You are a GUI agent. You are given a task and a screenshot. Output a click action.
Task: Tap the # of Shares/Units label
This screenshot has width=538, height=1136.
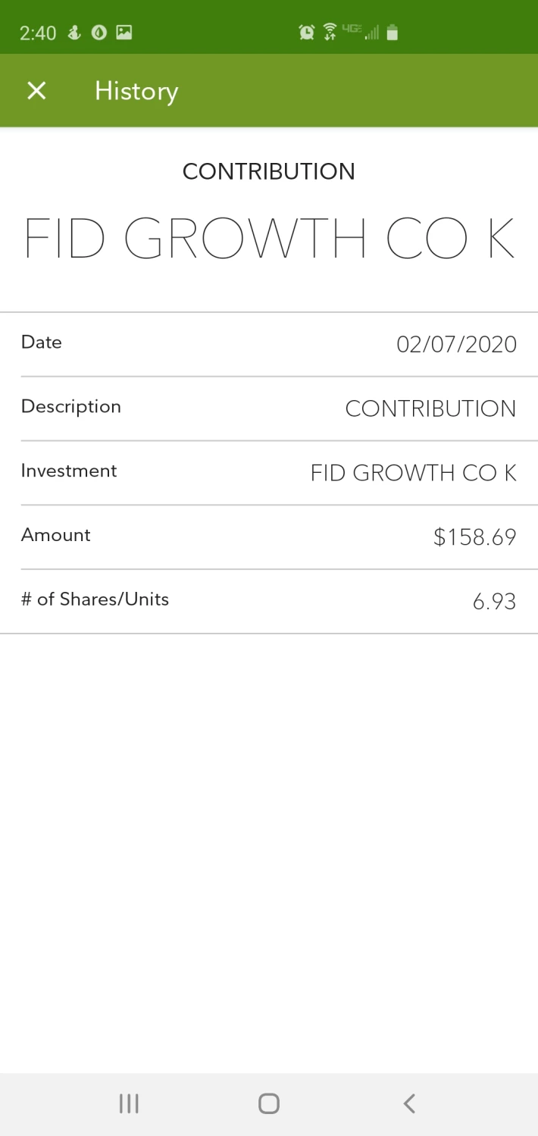(95, 599)
